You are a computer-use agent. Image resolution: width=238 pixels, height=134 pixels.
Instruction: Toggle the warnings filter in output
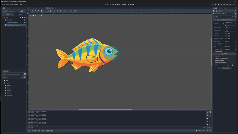(209, 125)
